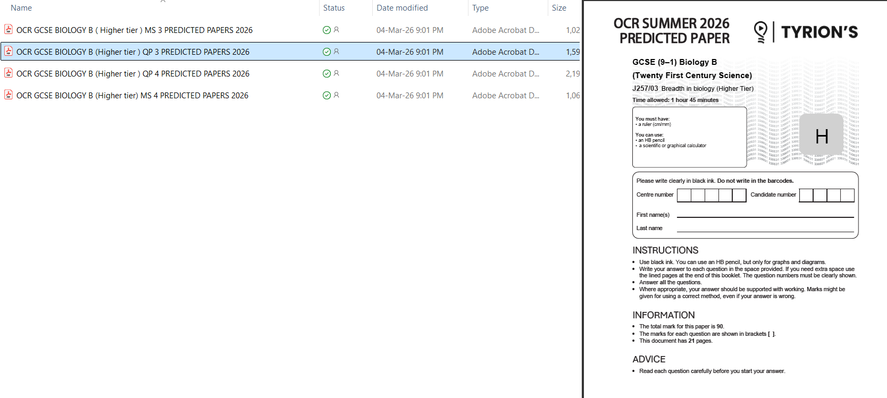Viewport: 887px width, 398px height.
Task: Sort files by the Date modified header
Action: [402, 8]
